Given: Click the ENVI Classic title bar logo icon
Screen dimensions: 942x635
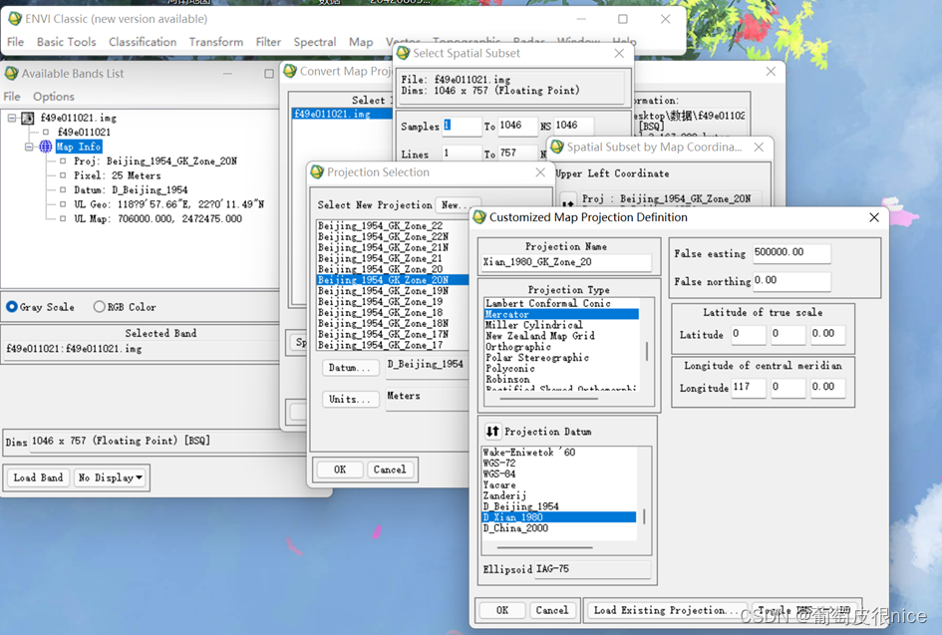Looking at the screenshot, I should click(x=15, y=19).
